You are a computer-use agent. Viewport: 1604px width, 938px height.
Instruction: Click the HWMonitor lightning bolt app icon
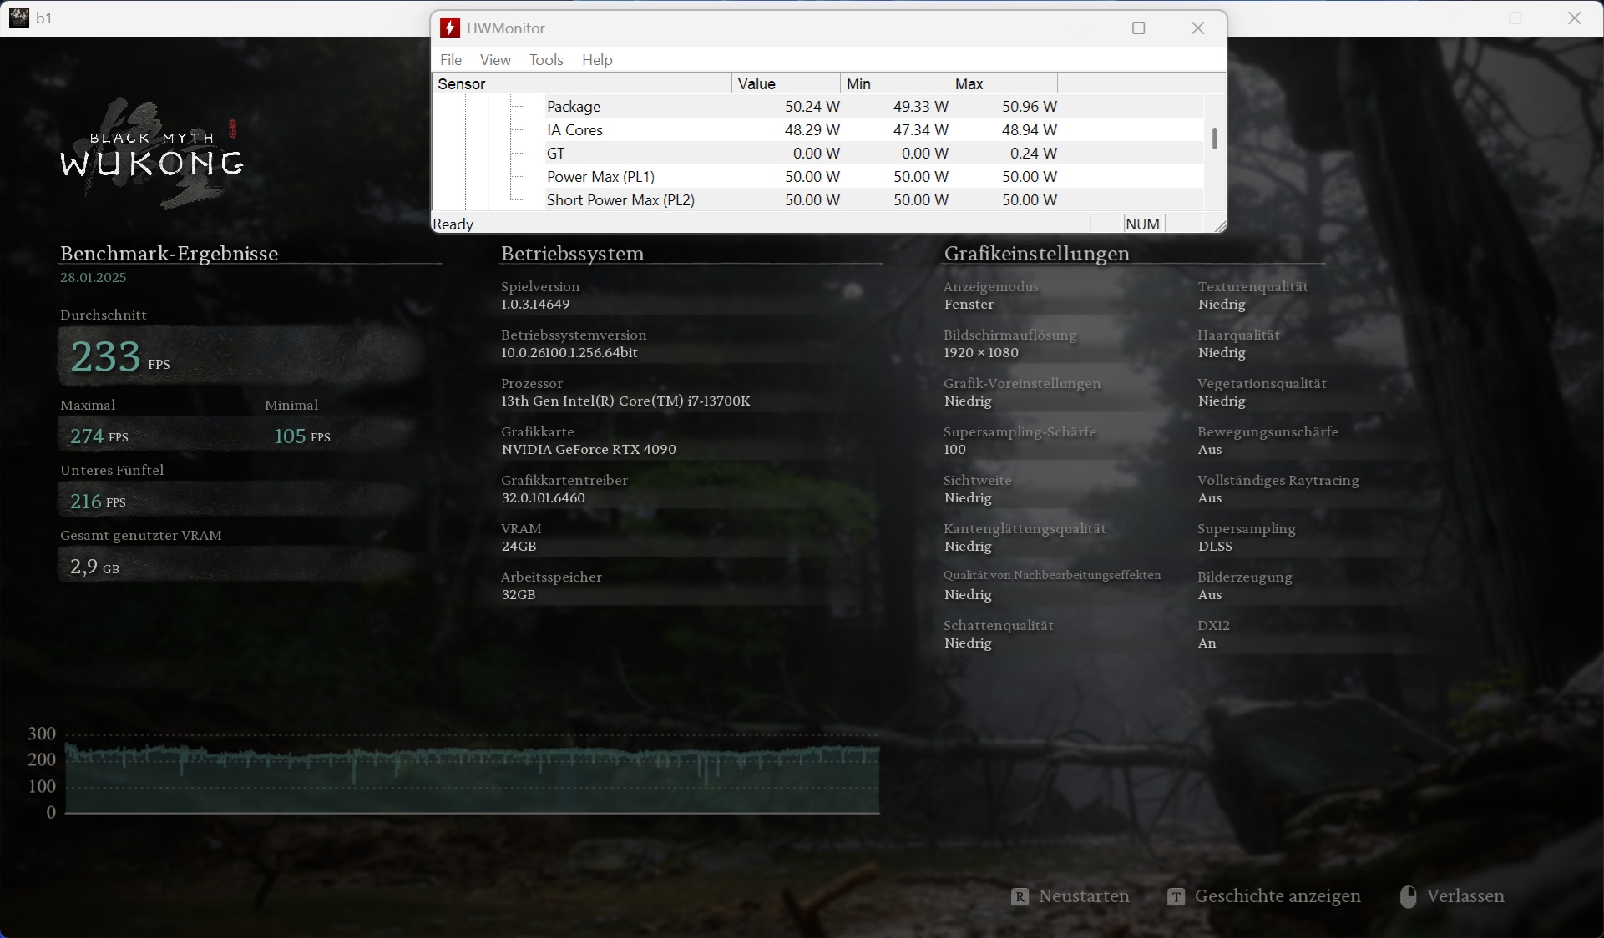(x=450, y=28)
